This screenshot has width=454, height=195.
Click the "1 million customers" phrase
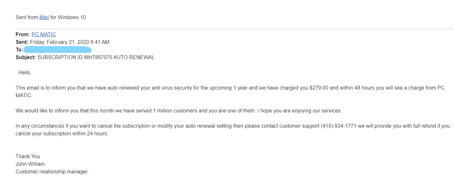[175, 111]
